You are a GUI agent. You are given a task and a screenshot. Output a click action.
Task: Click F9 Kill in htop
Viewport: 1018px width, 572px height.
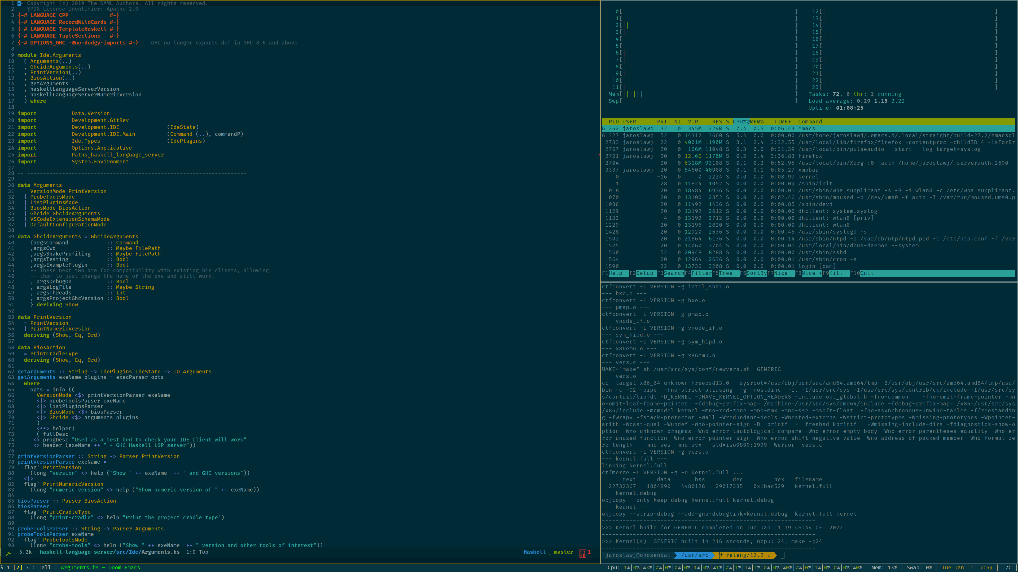[x=836, y=273]
